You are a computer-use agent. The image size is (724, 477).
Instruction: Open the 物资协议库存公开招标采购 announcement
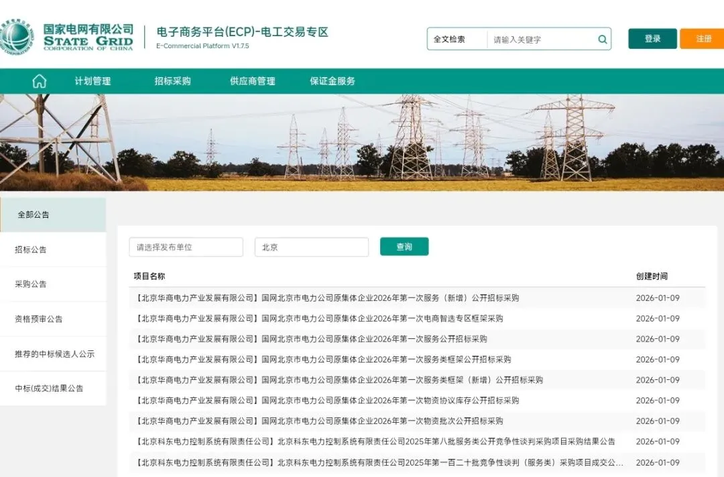tap(326, 401)
